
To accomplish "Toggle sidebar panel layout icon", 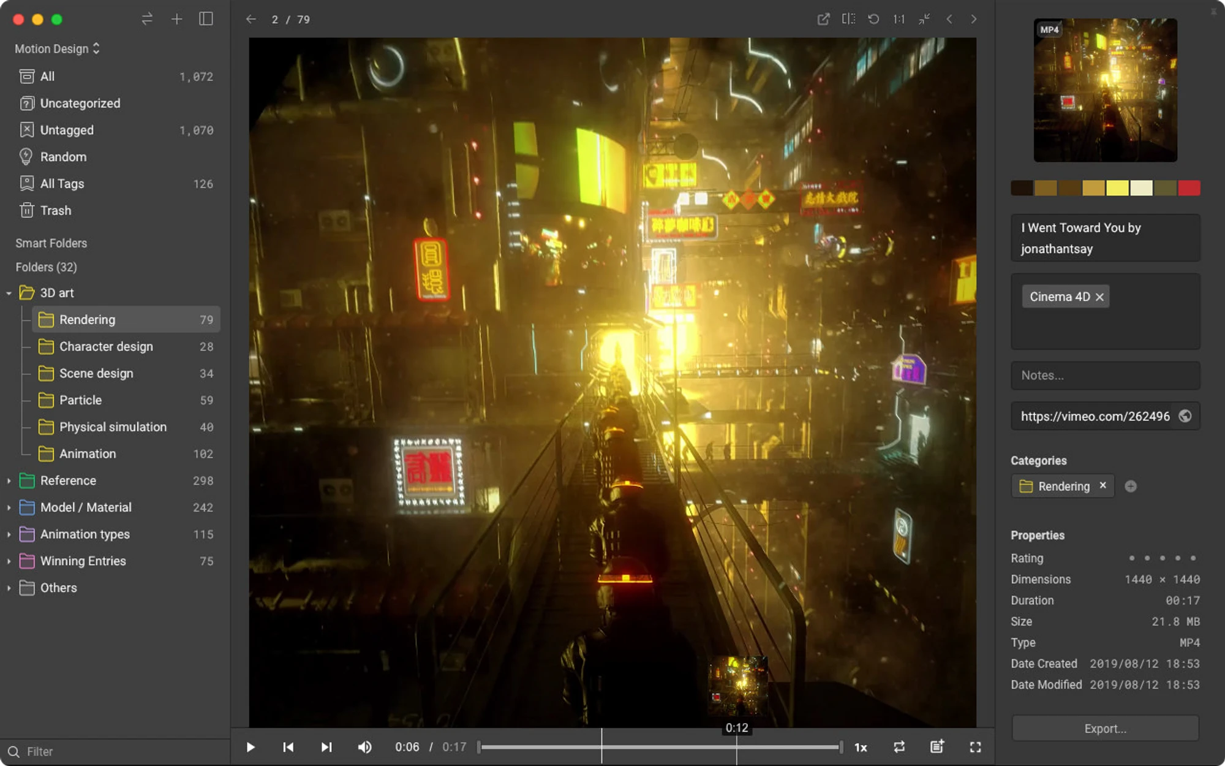I will click(x=206, y=19).
